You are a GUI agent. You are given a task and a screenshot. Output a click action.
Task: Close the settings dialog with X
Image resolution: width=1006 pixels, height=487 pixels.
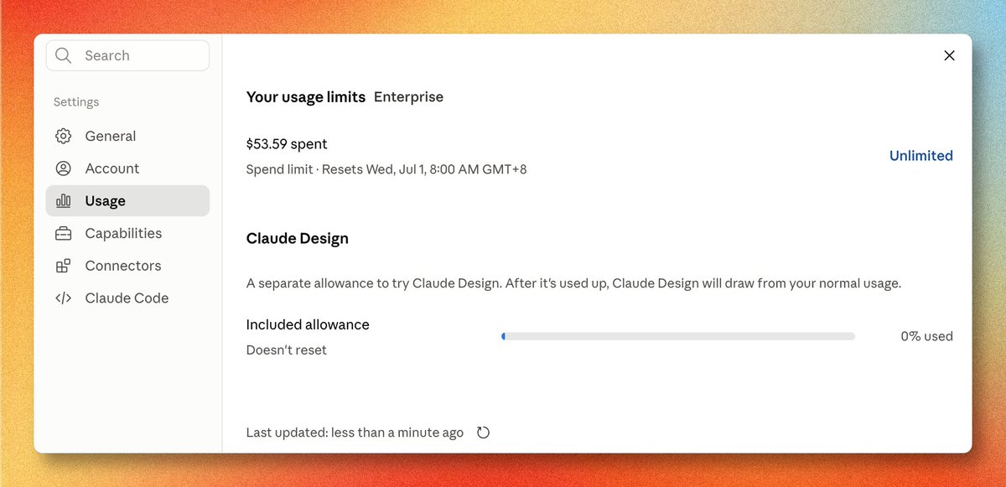click(x=949, y=55)
